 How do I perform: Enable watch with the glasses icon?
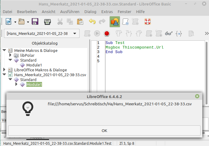(169, 33)
